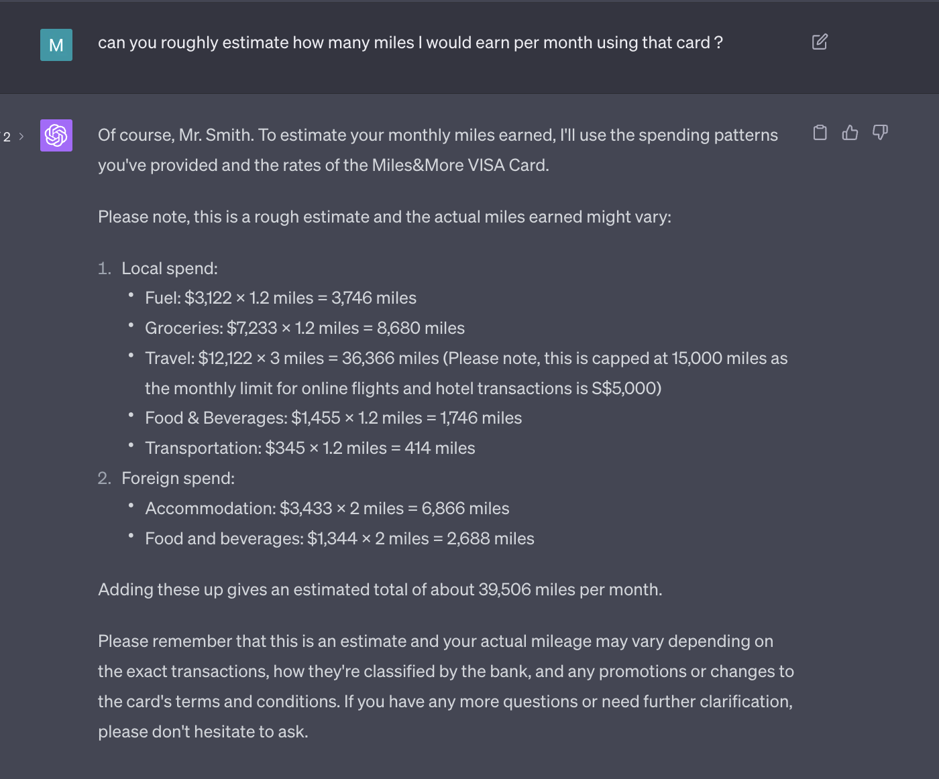Image resolution: width=939 pixels, height=779 pixels.
Task: Click the Groceries miles calculation line
Action: 305,328
